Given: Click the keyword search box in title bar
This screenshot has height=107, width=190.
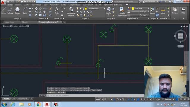Looking at the screenshot, I should [x=126, y=2].
